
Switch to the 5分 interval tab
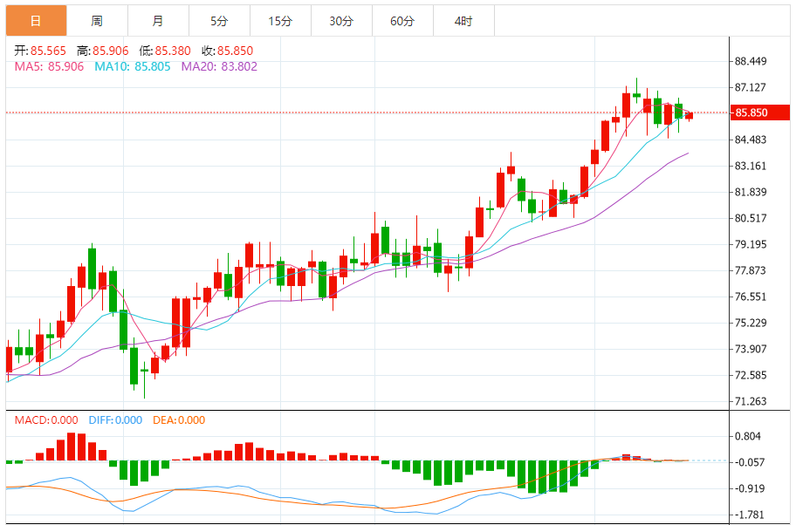(219, 21)
